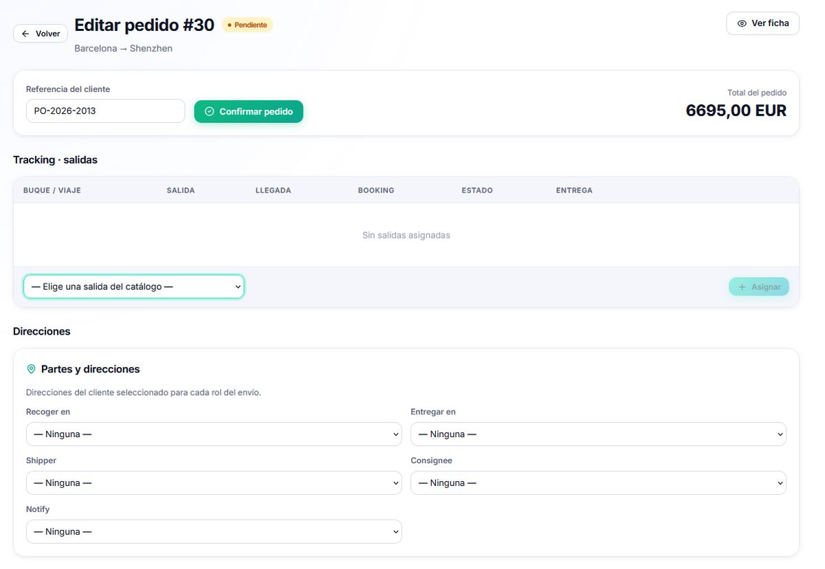Screen dimensions: 825x569
Task: Click the location pin icon beside Partes y direcciones
Action: pos(31,369)
